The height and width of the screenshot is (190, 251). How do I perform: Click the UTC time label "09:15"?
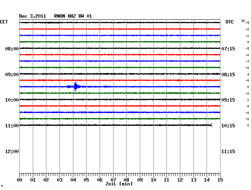228,100
